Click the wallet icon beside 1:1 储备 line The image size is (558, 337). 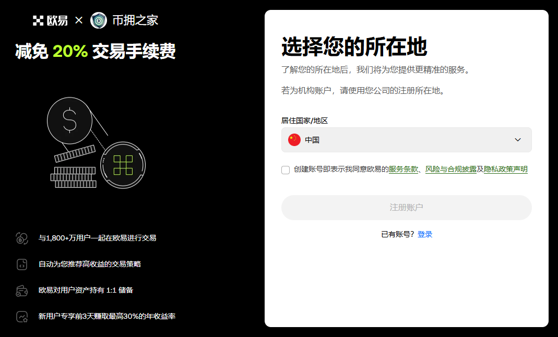pos(22,291)
